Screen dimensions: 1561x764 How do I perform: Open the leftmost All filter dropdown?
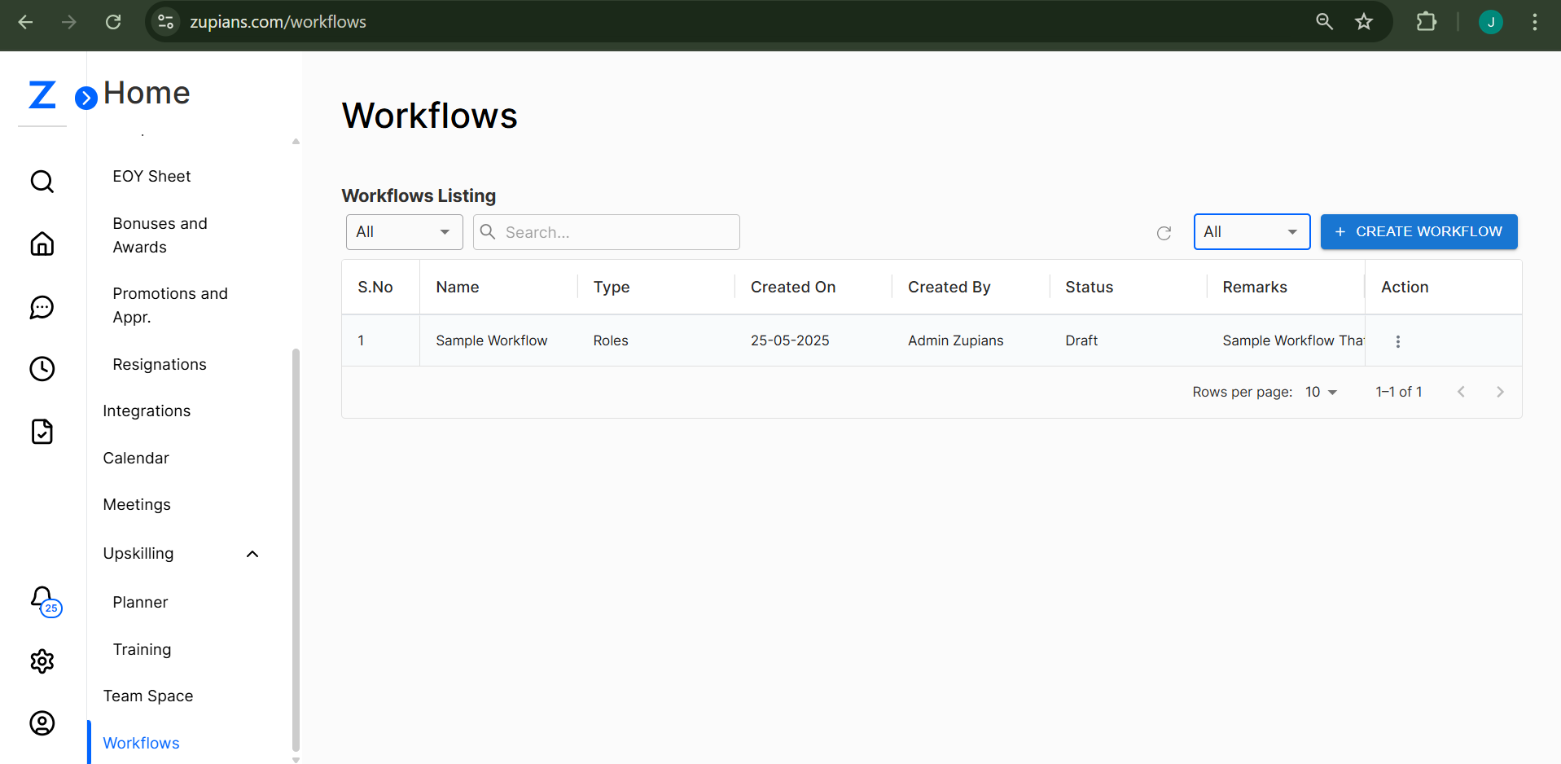tap(404, 231)
